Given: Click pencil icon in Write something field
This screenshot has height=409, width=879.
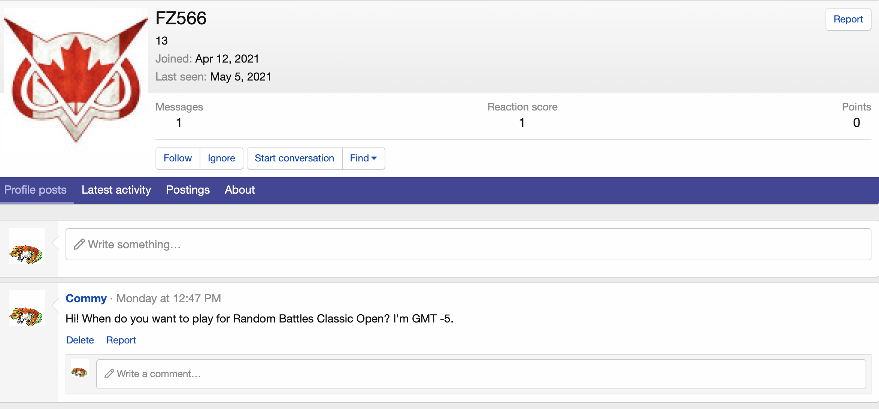Looking at the screenshot, I should coord(79,244).
